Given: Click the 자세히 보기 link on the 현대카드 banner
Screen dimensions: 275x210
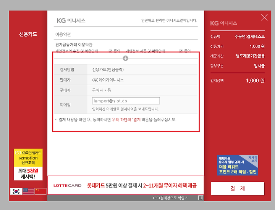Looking at the screenshot, I should click(253, 159).
